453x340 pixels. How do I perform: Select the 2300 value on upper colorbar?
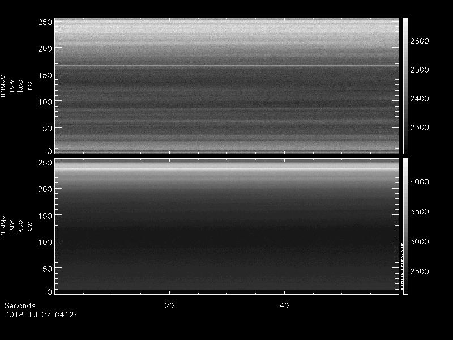420,127
